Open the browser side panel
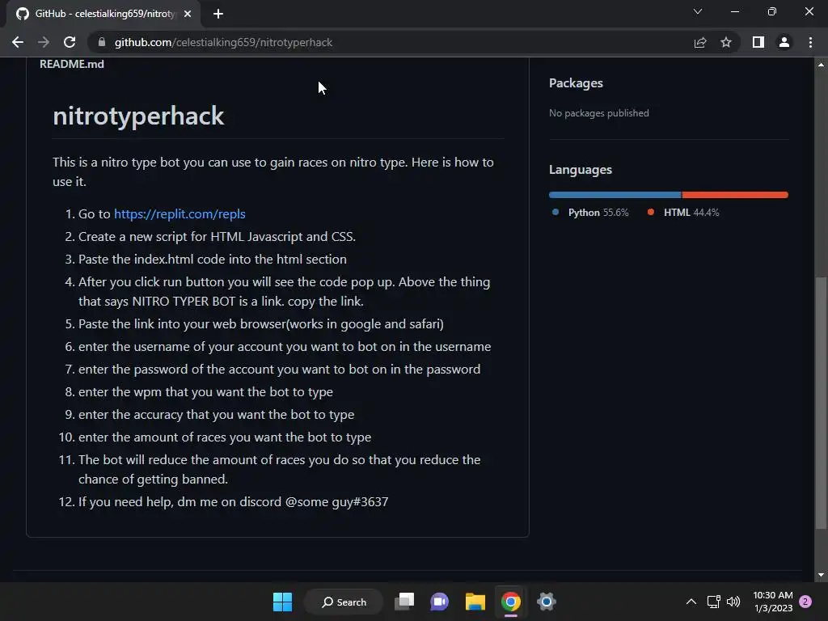828x621 pixels. [758, 42]
